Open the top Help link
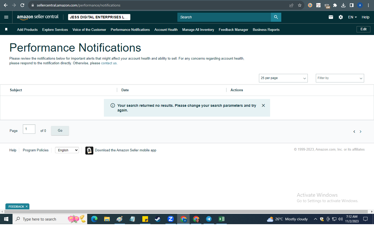Viewport: 374px width, 226px height. (x=365, y=17)
